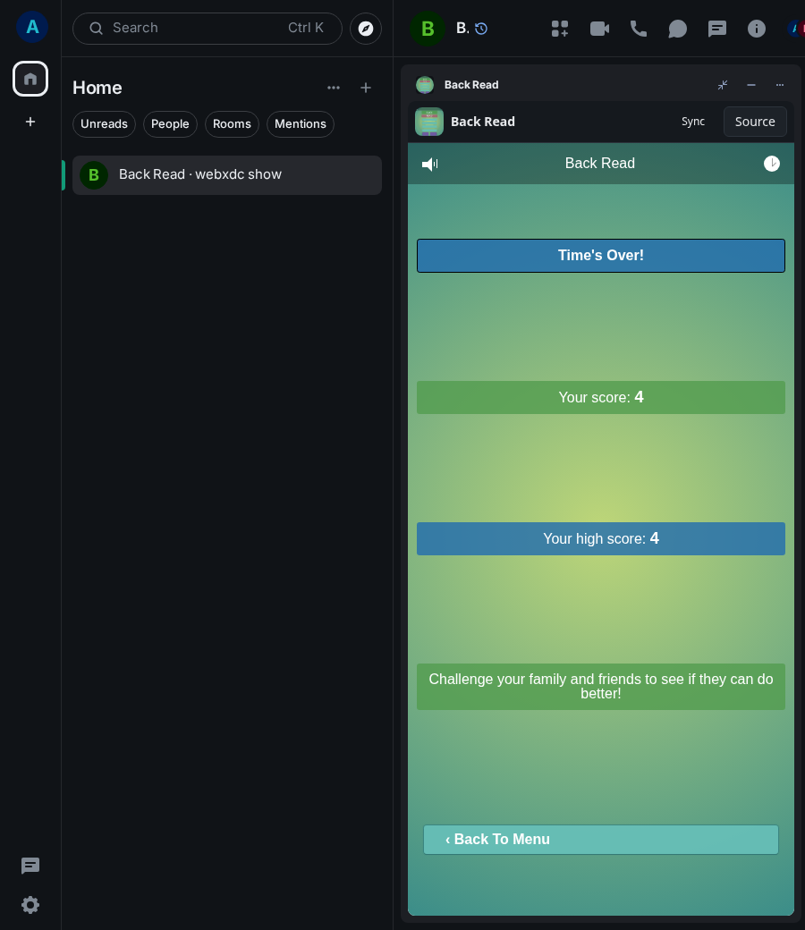Add a new space with the sidebar plus
This screenshot has height=930, width=805.
[30, 122]
